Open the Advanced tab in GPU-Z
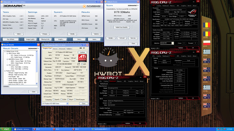 click(x=62, y=49)
